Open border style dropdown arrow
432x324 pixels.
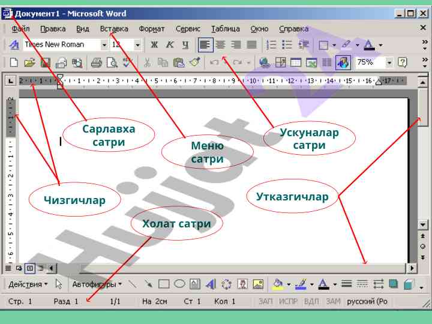point(334,45)
